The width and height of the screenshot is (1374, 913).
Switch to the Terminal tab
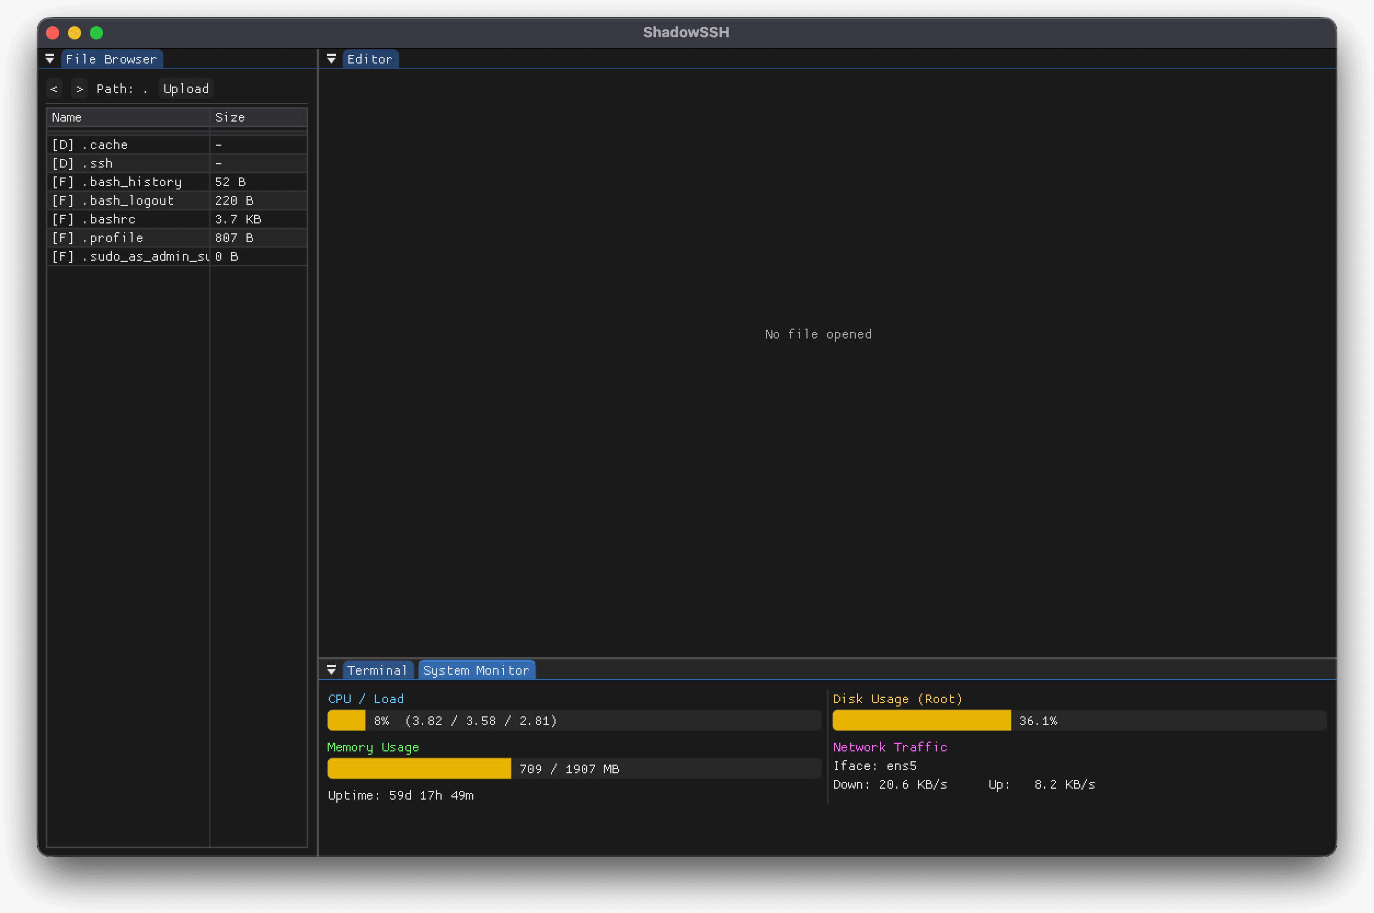click(377, 670)
